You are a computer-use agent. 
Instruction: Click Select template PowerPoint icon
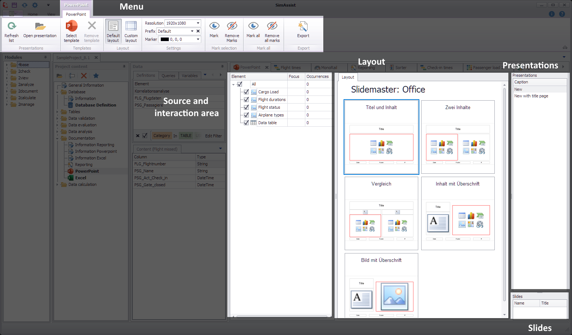(x=71, y=26)
